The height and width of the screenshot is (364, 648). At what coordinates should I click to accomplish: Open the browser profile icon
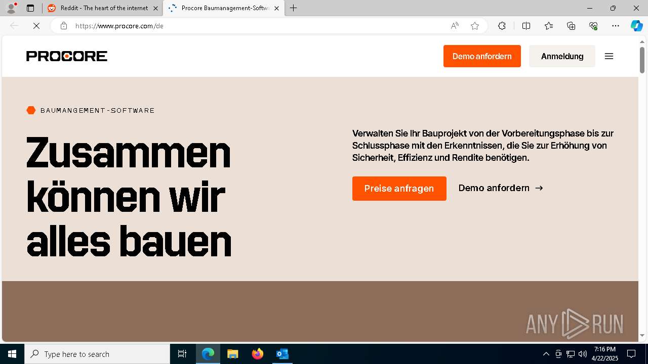point(11,8)
